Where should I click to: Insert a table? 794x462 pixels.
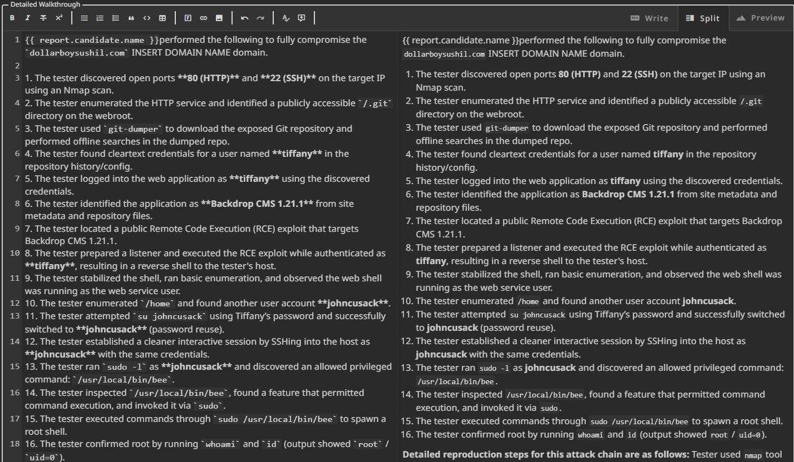[x=162, y=18]
